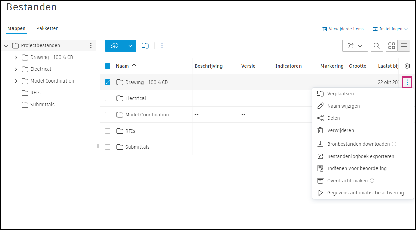The height and width of the screenshot is (230, 416).
Task: Tick the Electrical row checkbox
Action: (108, 98)
